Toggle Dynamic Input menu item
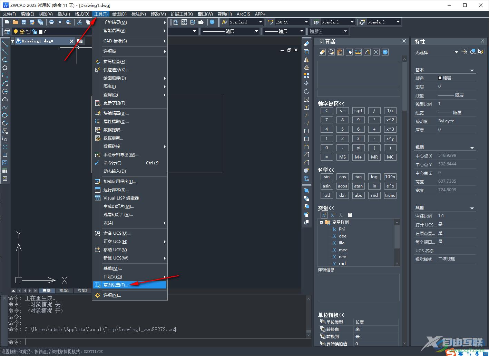The image size is (489, 356). tap(130, 171)
